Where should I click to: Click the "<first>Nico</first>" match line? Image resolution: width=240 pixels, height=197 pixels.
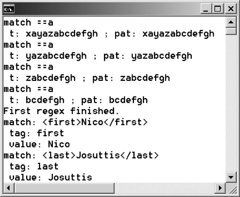(x=75, y=122)
